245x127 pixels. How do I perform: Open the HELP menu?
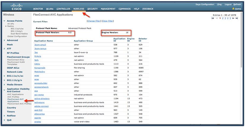point(136,9)
